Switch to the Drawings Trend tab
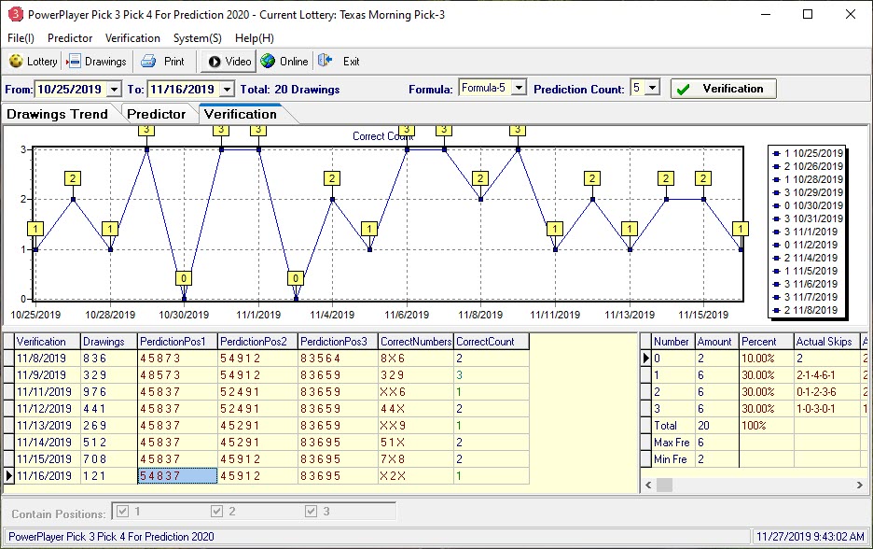The height and width of the screenshot is (549, 873). click(58, 114)
